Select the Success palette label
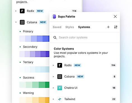The image size is (132, 103). 29,78
